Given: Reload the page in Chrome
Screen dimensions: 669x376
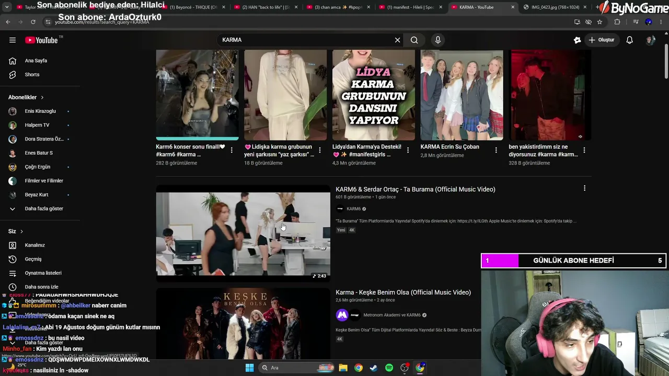Looking at the screenshot, I should pos(33,22).
